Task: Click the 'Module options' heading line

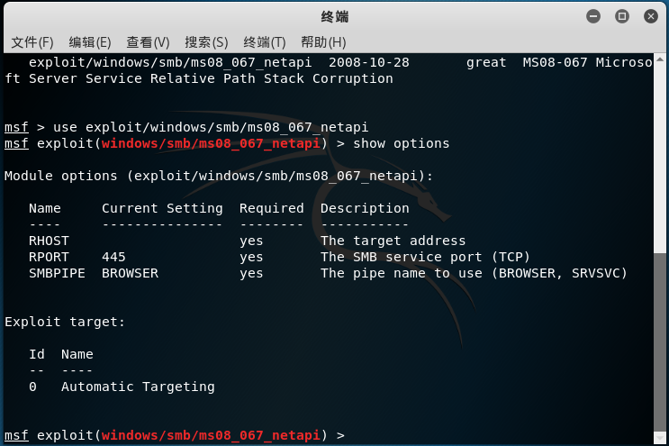Action: tap(219, 176)
